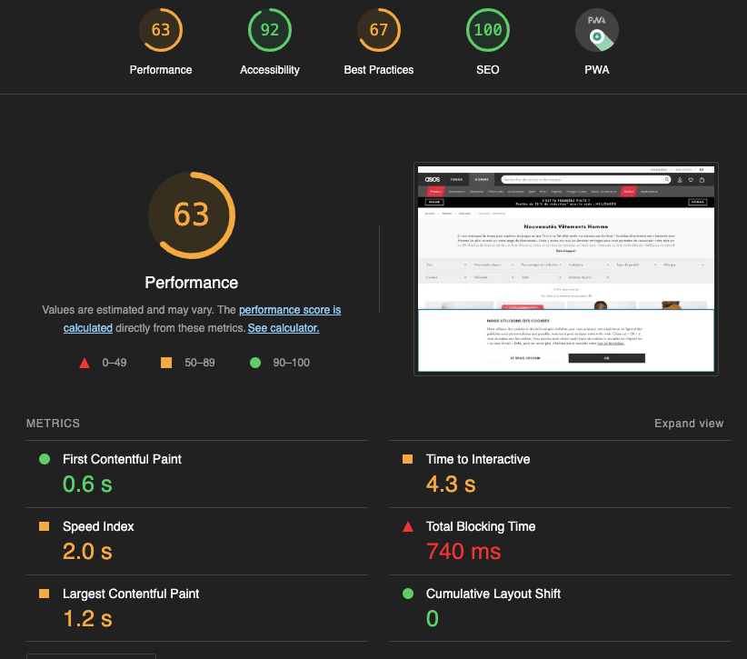The height and width of the screenshot is (659, 747).
Task: Click the orange Speed Index square indicator
Action: click(x=45, y=526)
